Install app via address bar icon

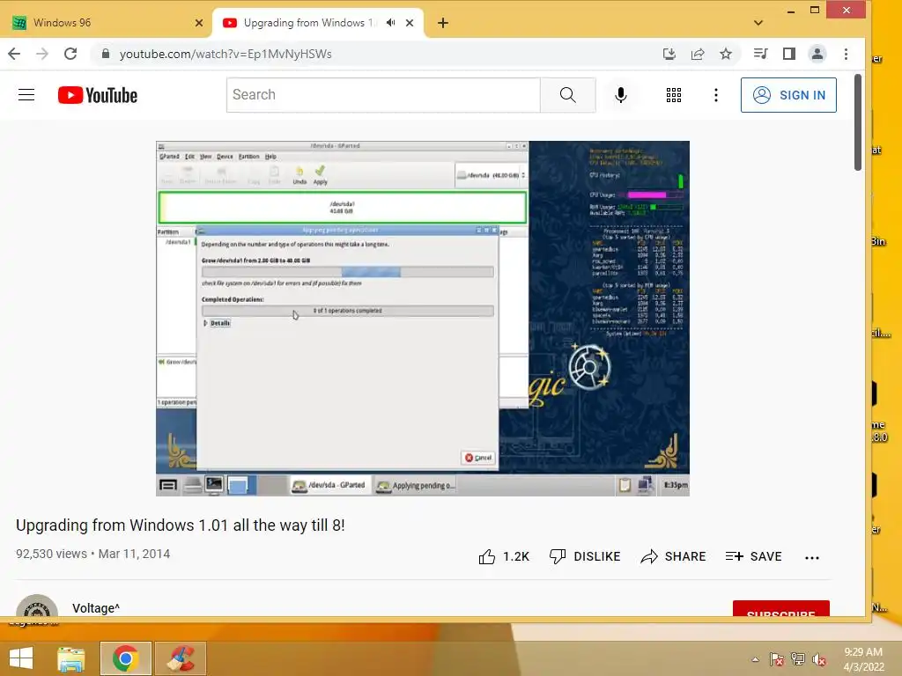[669, 54]
